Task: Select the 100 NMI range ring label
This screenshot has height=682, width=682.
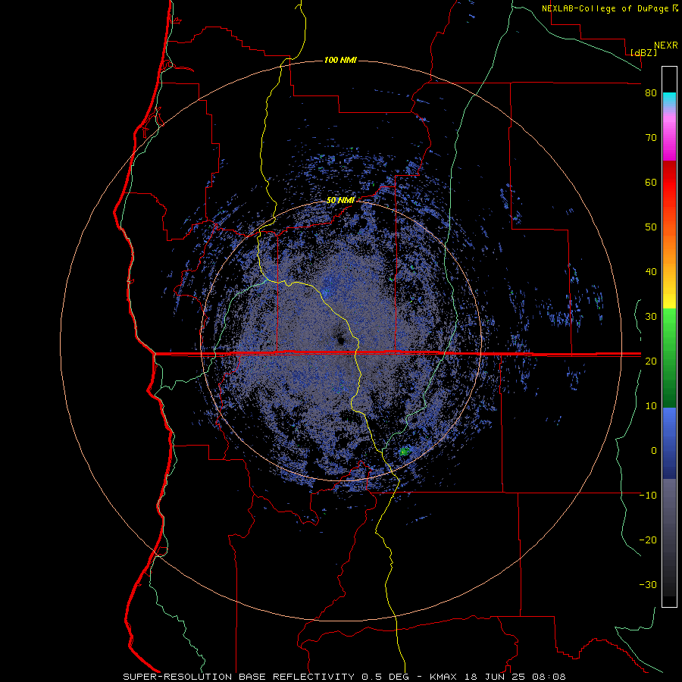Action: 340,60
